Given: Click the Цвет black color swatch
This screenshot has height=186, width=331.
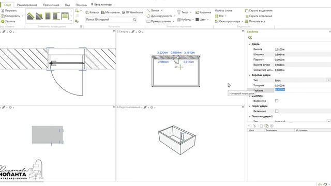Looking at the screenshot, I should [197, 20].
